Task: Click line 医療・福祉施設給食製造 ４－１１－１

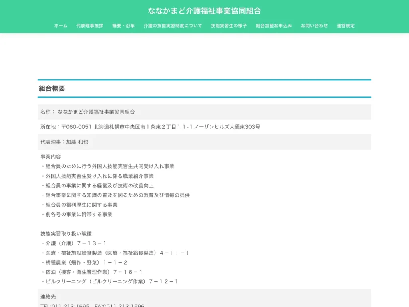Action: 115,253
